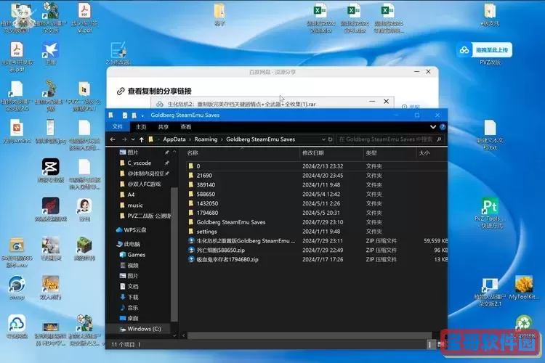Open Explorer help with the blue question mark
The width and height of the screenshot is (545, 363).
click(x=443, y=127)
